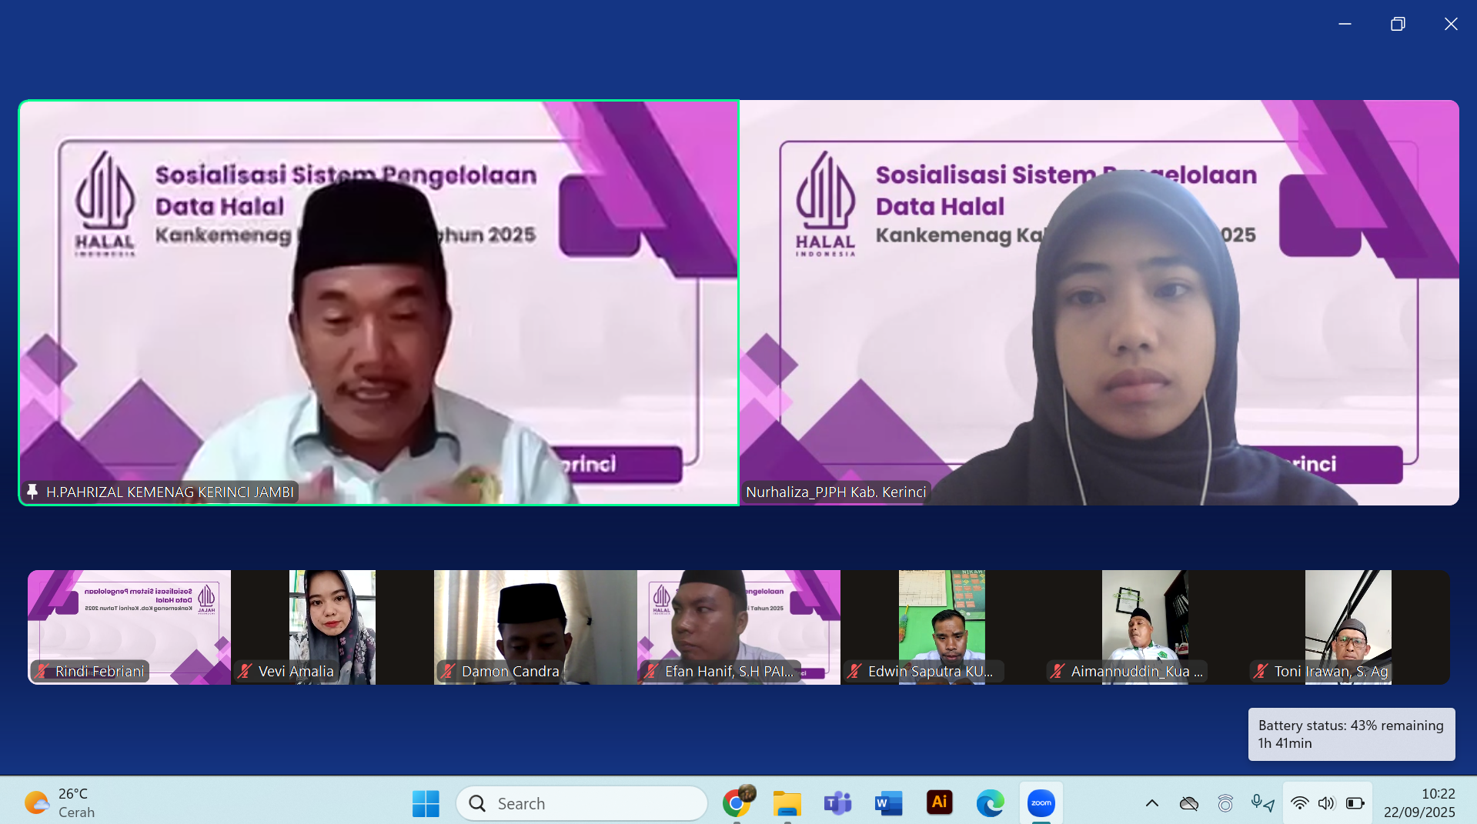
Task: Open Microsoft Edge from taskbar
Action: pyautogui.click(x=990, y=803)
